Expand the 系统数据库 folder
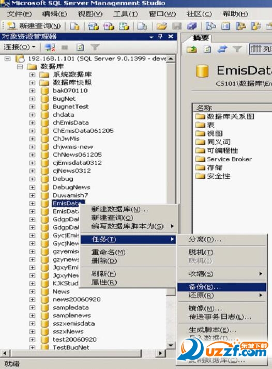This screenshot has height=369, width=272. (x=32, y=75)
